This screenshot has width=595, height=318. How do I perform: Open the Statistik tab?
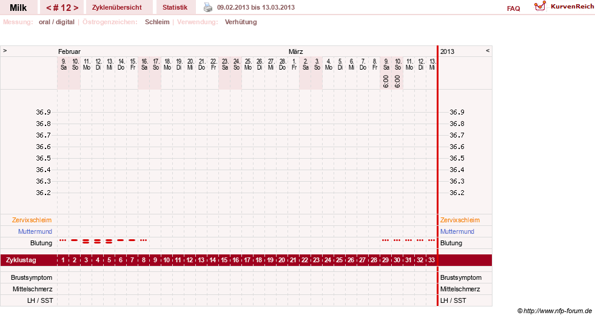click(175, 7)
